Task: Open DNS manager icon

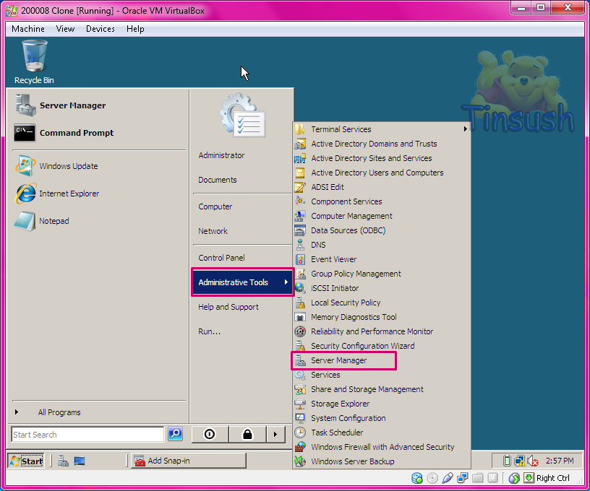Action: coord(300,245)
